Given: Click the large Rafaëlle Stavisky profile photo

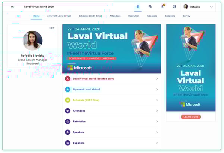Looking at the screenshot, I should coord(32,41).
